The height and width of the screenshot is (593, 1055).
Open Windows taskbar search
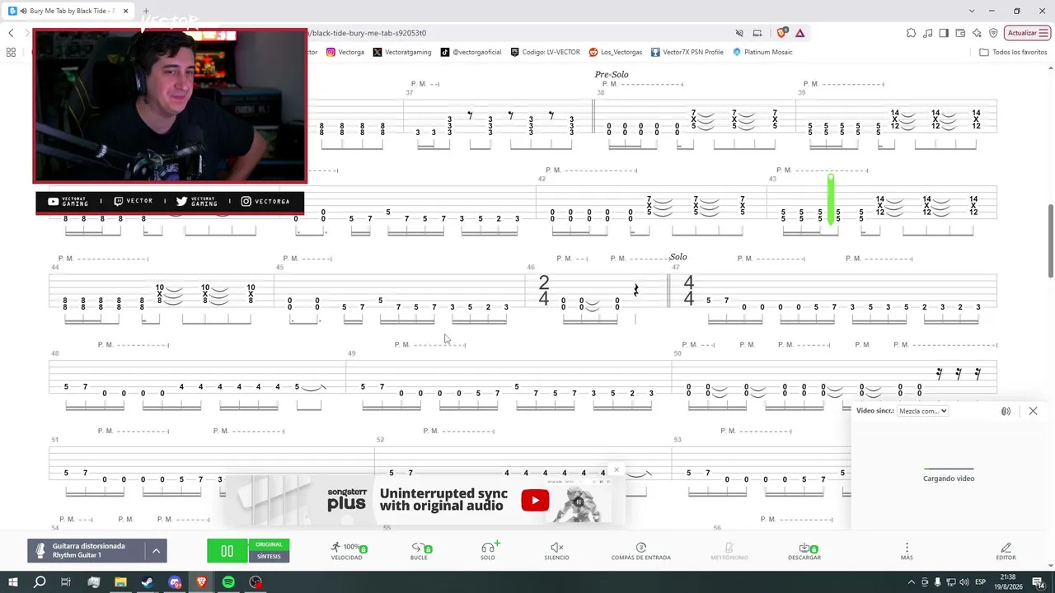(40, 582)
